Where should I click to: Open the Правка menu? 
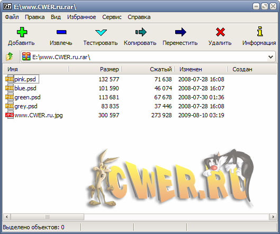[35, 17]
